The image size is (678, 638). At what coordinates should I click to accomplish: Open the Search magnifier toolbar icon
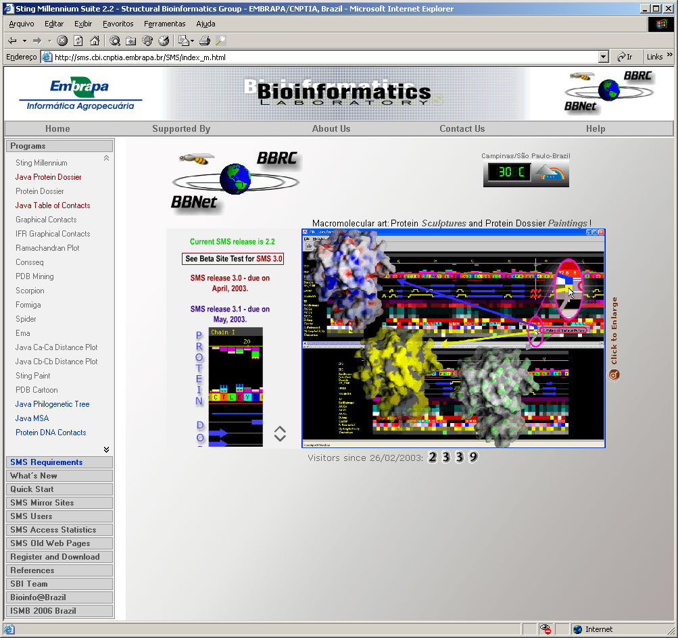[x=115, y=41]
